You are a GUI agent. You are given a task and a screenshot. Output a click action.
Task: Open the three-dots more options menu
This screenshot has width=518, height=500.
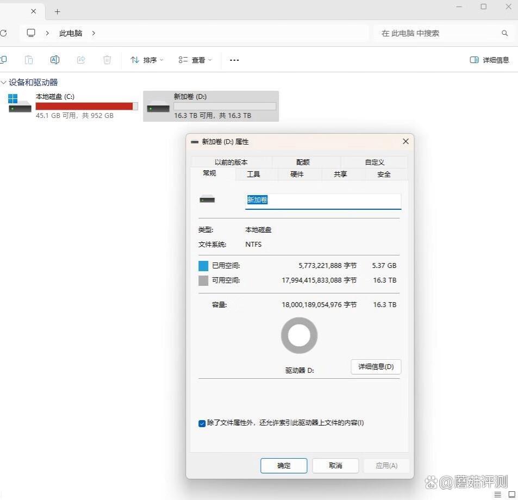pyautogui.click(x=234, y=60)
